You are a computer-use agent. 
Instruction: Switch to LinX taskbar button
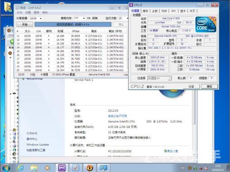[x=76, y=168]
